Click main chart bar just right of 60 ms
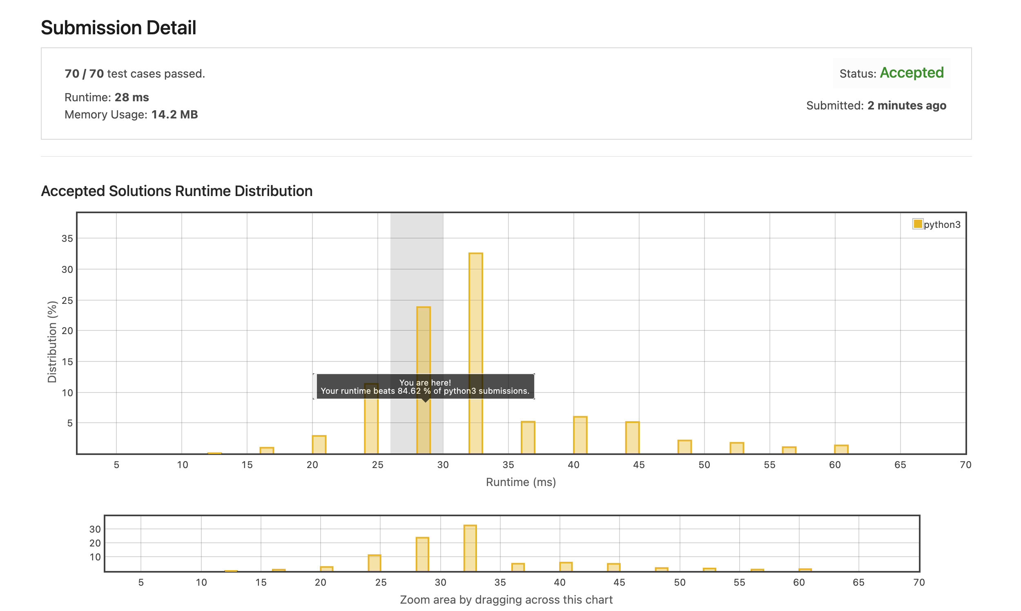The width and height of the screenshot is (1021, 611). (x=841, y=449)
